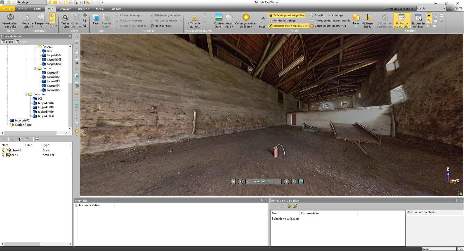
Task: Click the Rendu des nuages button
Action: tap(285, 21)
